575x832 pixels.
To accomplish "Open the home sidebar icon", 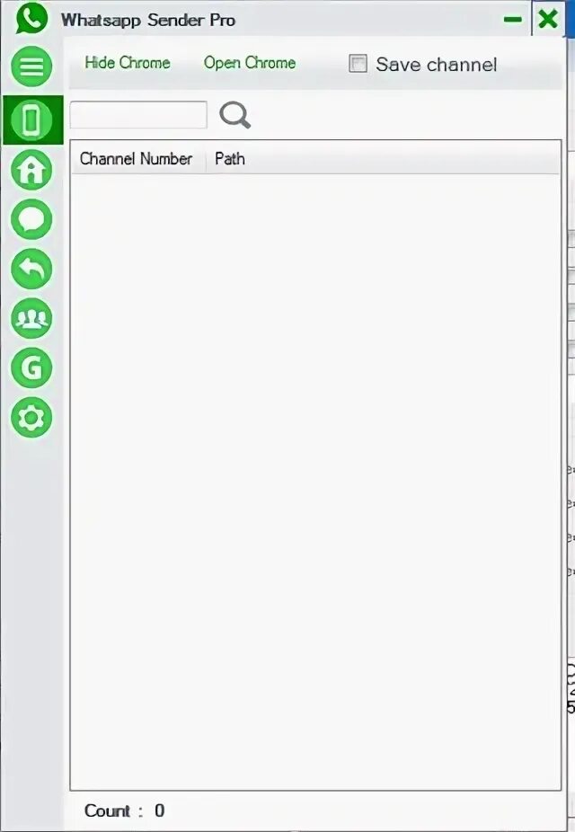I will pos(31,171).
